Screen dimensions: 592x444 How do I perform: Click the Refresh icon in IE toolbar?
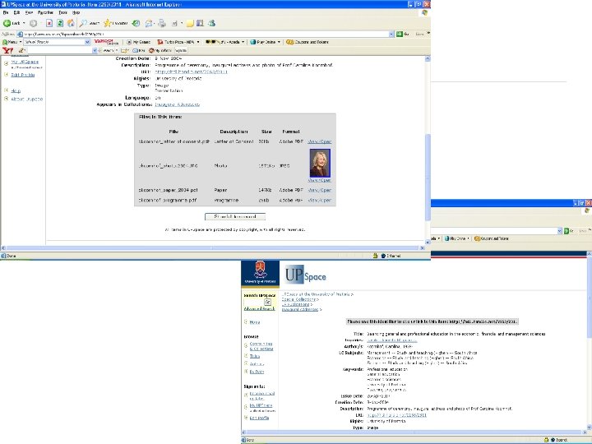coord(60,23)
